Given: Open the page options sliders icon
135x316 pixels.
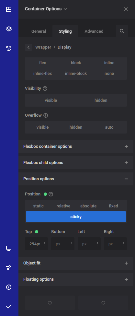Looking at the screenshot, I should click(x=9, y=268).
